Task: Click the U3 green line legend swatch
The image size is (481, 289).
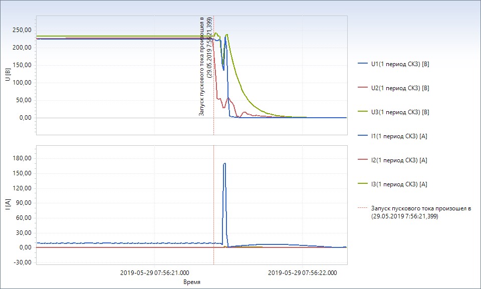Action: pyautogui.click(x=363, y=112)
